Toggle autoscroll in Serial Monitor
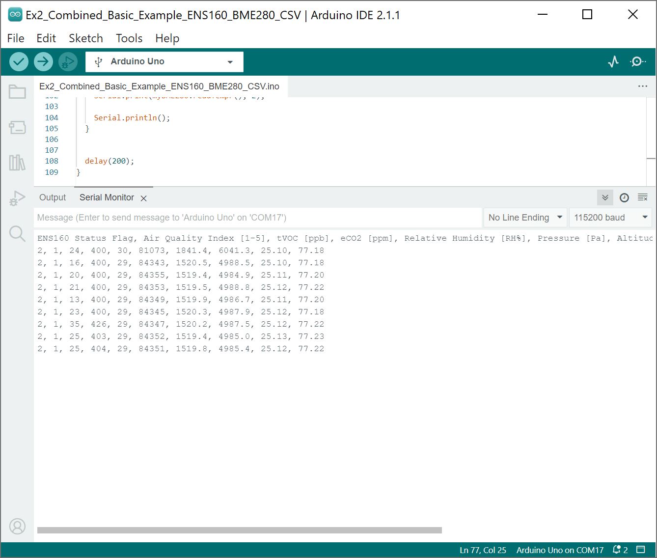Image resolution: width=657 pixels, height=558 pixels. pos(605,197)
